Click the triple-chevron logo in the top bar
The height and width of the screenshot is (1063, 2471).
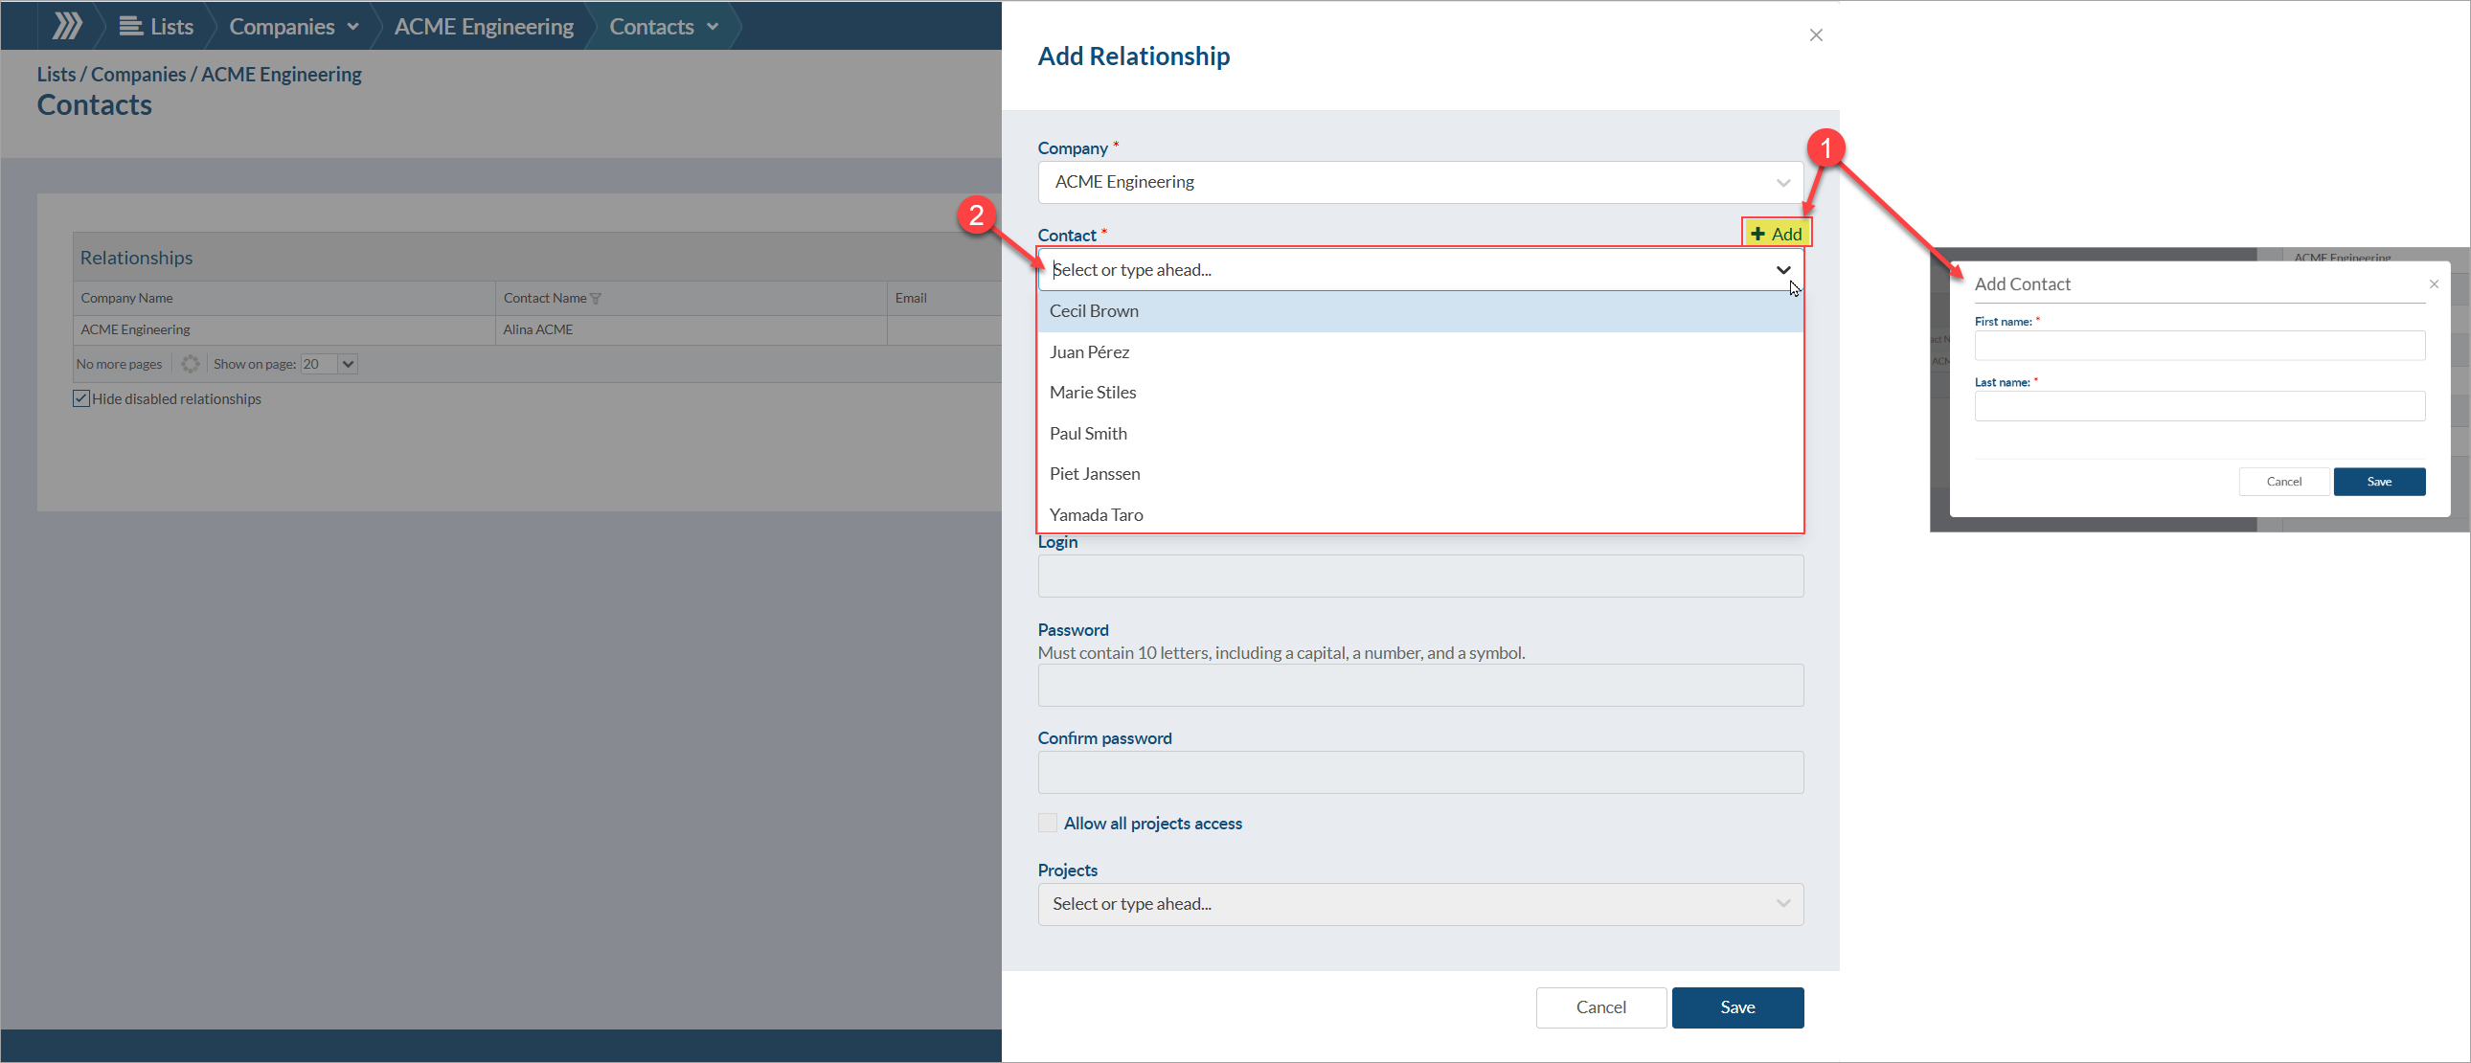click(x=66, y=26)
